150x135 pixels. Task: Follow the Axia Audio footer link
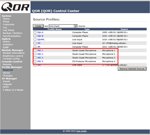click(x=82, y=131)
